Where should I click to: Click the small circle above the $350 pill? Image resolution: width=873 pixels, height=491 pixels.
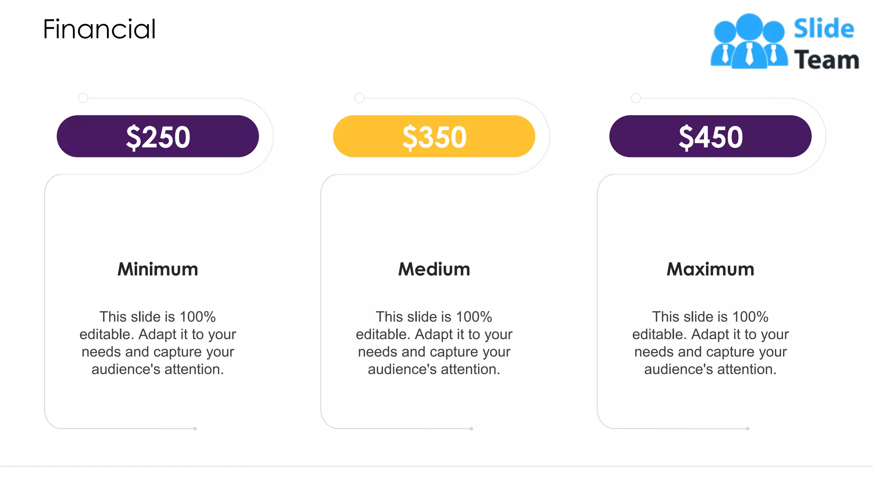point(359,98)
